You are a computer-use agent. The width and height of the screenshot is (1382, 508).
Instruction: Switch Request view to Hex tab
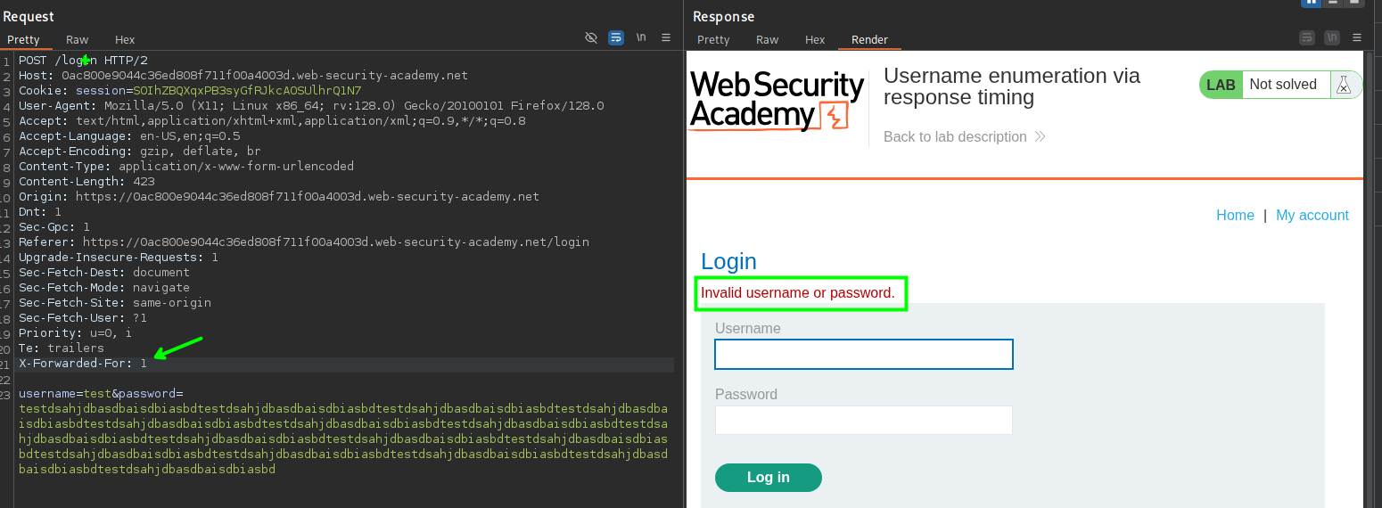click(125, 39)
